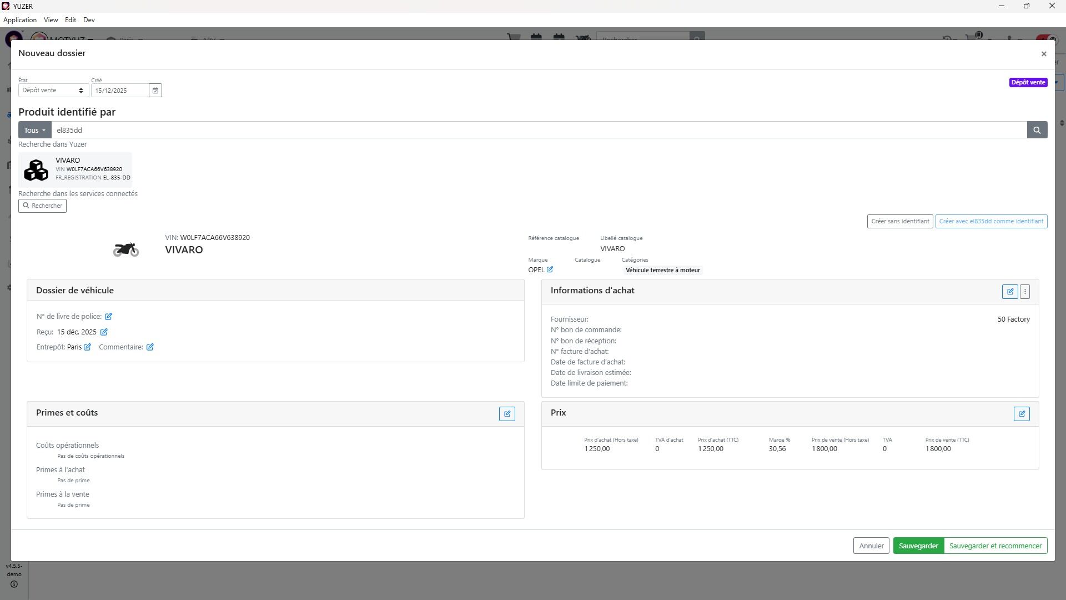Screen dimensions: 1066x600
Task: Expand the Tous filter dropdown
Action: tap(34, 130)
